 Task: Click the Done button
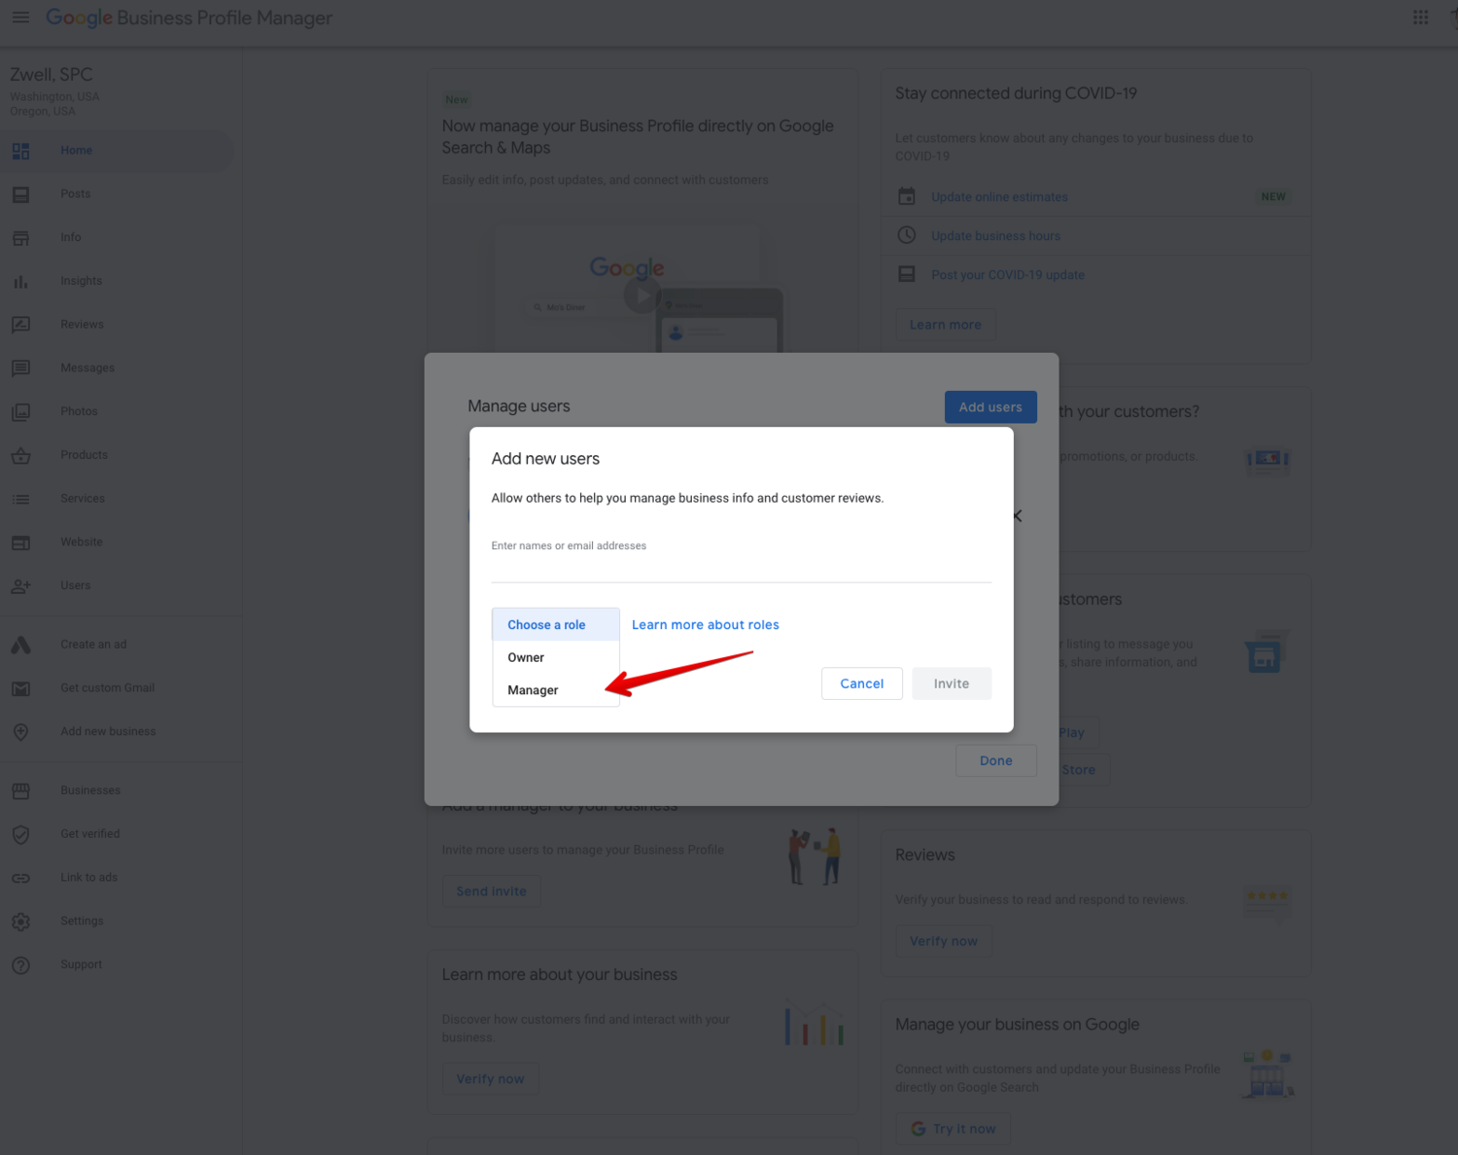click(995, 760)
